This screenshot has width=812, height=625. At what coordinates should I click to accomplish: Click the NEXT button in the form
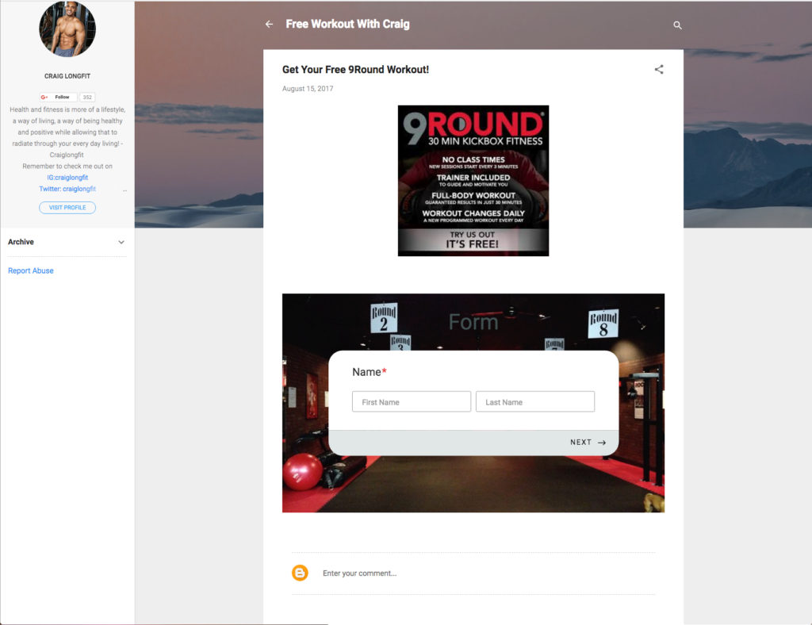[x=588, y=443]
